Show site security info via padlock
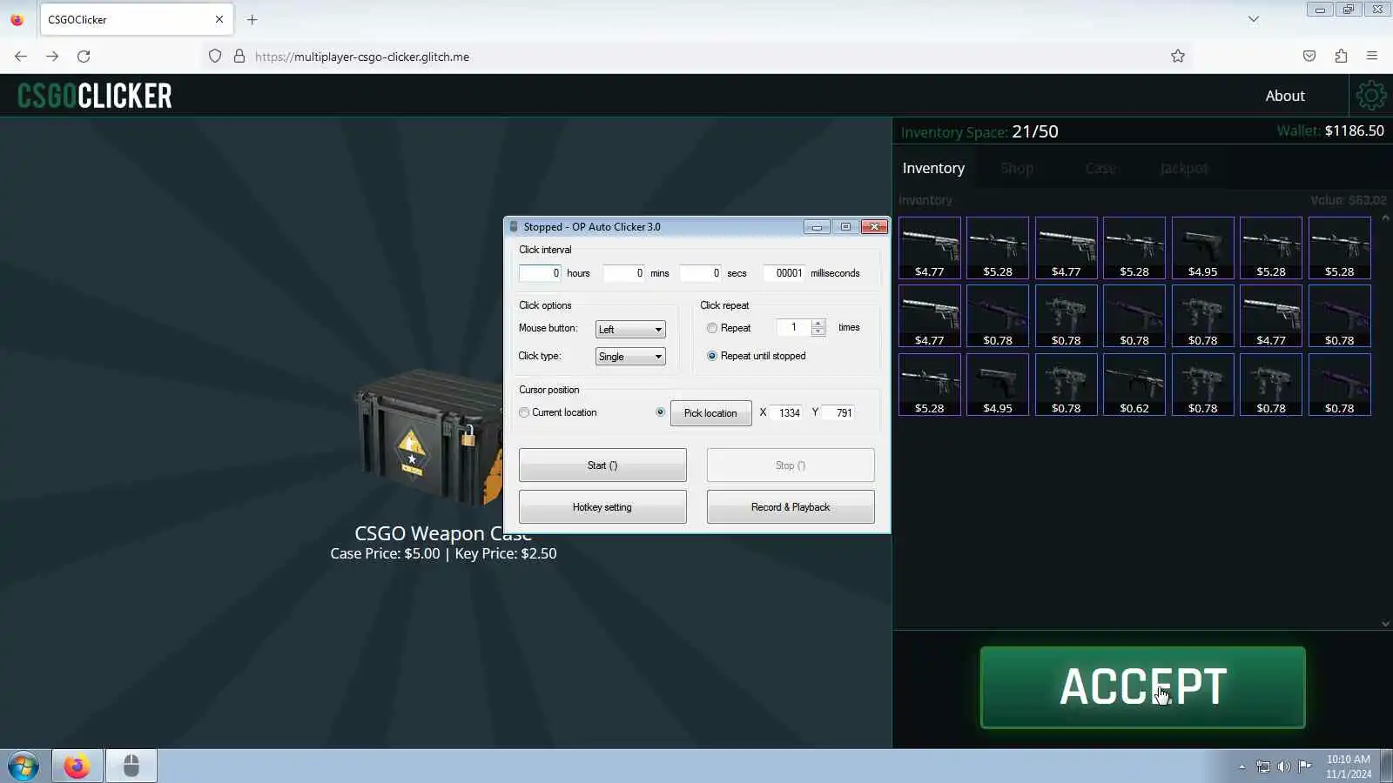Image resolution: width=1393 pixels, height=783 pixels. point(239,57)
